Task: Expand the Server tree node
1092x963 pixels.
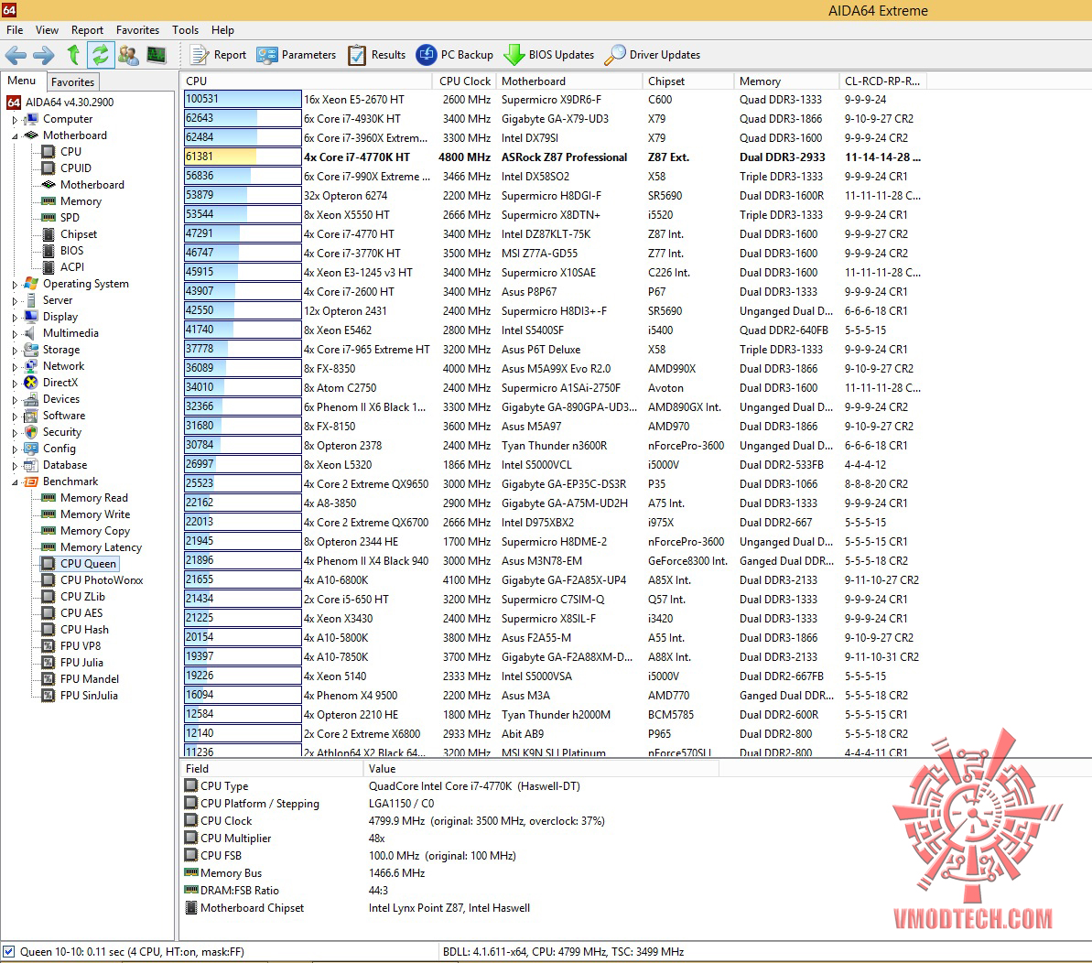Action: (x=15, y=301)
